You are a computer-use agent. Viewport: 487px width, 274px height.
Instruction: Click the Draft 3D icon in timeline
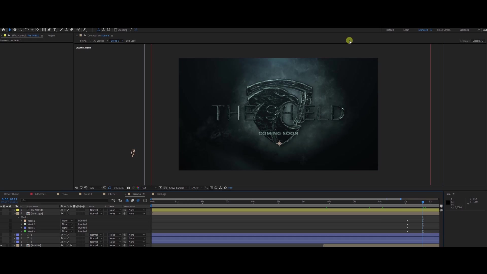tap(120, 201)
